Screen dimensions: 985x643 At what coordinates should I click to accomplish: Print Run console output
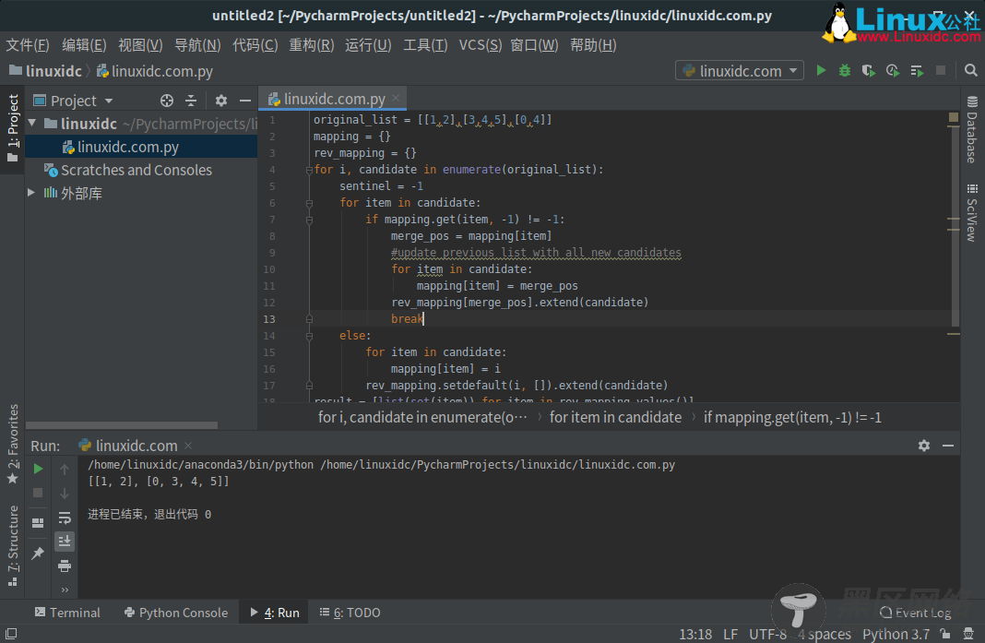coord(64,566)
